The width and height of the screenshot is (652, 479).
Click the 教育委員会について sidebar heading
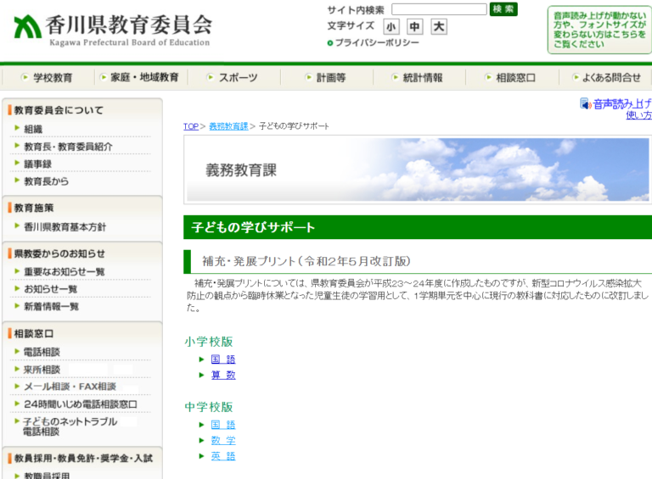(x=59, y=110)
